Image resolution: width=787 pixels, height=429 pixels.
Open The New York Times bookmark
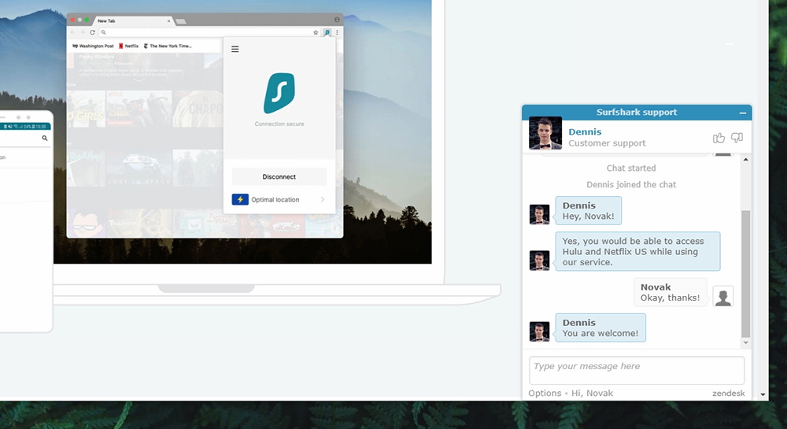[x=168, y=46]
